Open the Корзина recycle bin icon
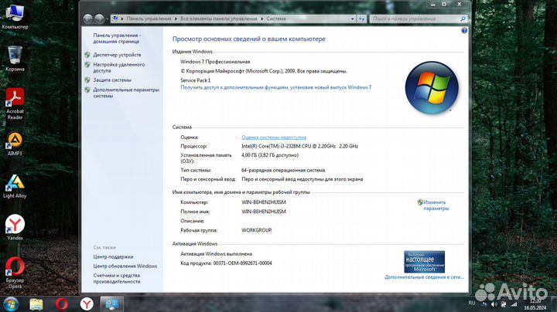 (15, 59)
